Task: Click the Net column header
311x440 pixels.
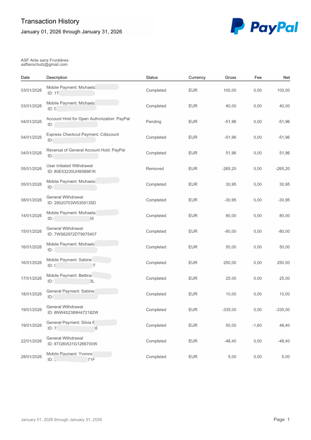Action: 286,78
